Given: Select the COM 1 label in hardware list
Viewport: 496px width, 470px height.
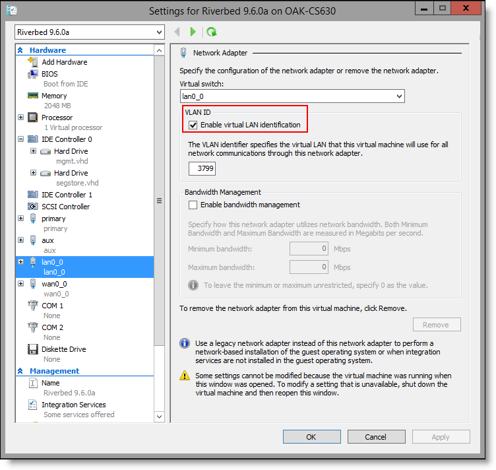Looking at the screenshot, I should coord(53,306).
